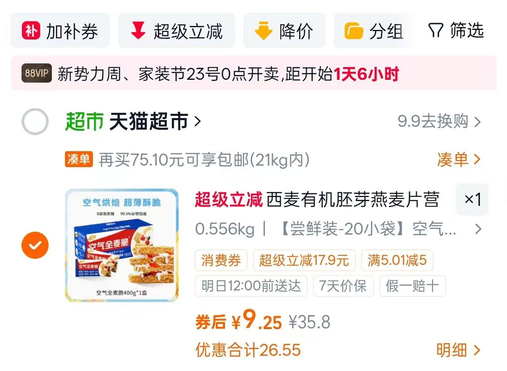This screenshot has width=507, height=371.
Task: Open the ×1 quantity selector
Action: (472, 199)
